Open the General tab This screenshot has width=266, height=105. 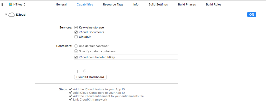(61, 4)
